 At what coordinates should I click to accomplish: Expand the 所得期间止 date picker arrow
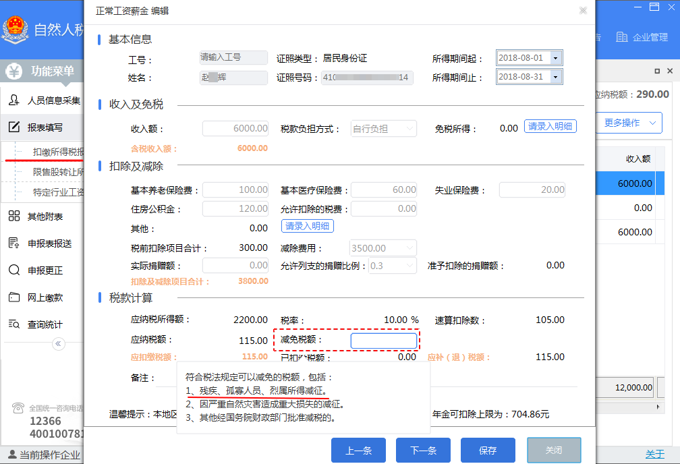(x=555, y=78)
